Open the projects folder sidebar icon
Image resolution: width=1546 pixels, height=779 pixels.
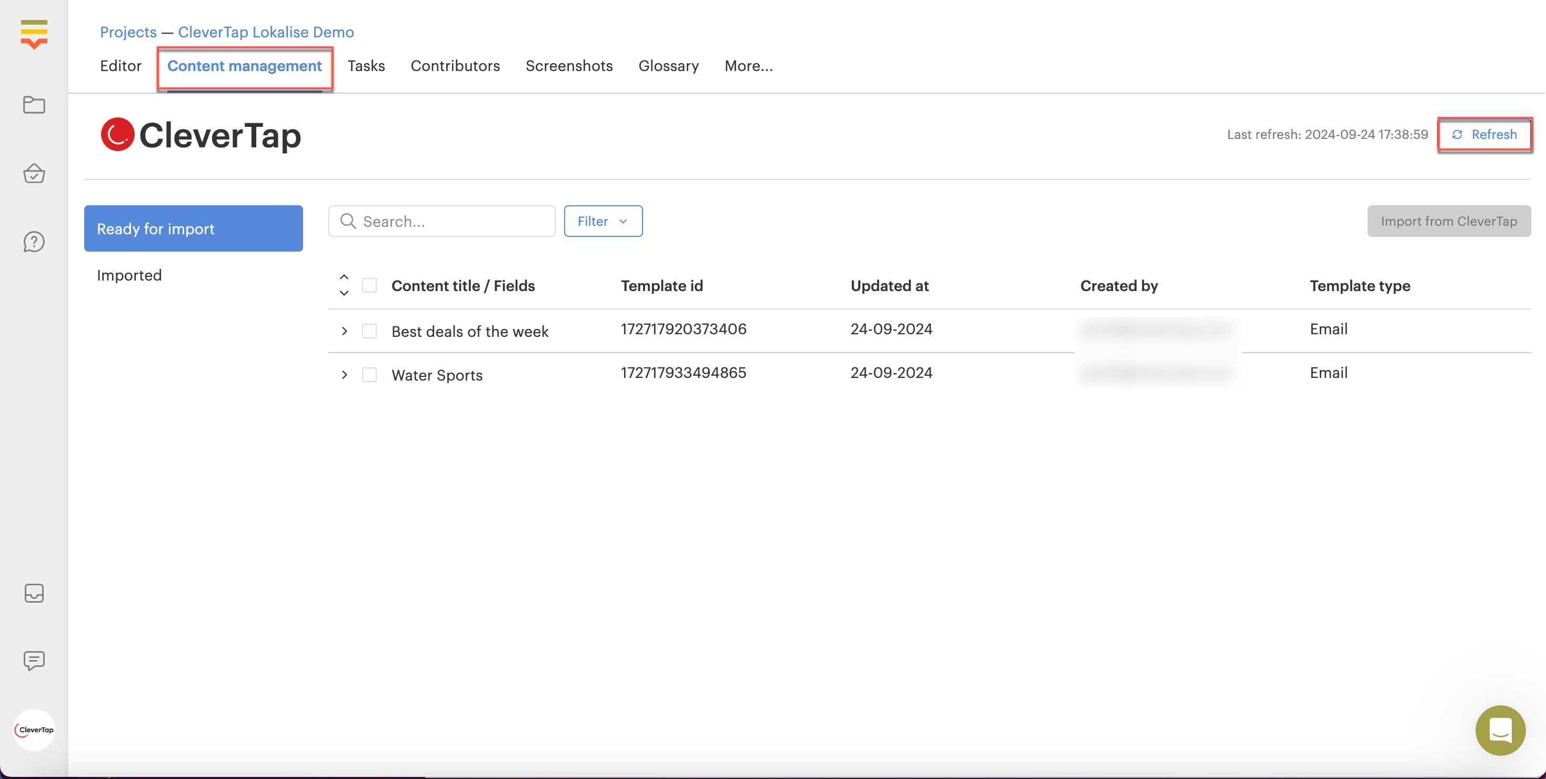pos(34,105)
